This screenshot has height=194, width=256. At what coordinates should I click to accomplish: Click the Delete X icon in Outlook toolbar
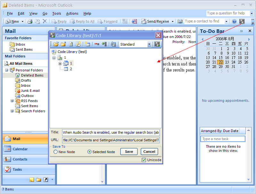pyautogui.click(x=44, y=21)
